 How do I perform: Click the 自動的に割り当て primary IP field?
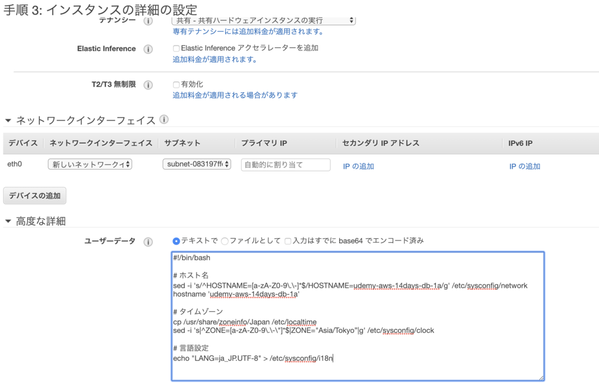(x=285, y=164)
